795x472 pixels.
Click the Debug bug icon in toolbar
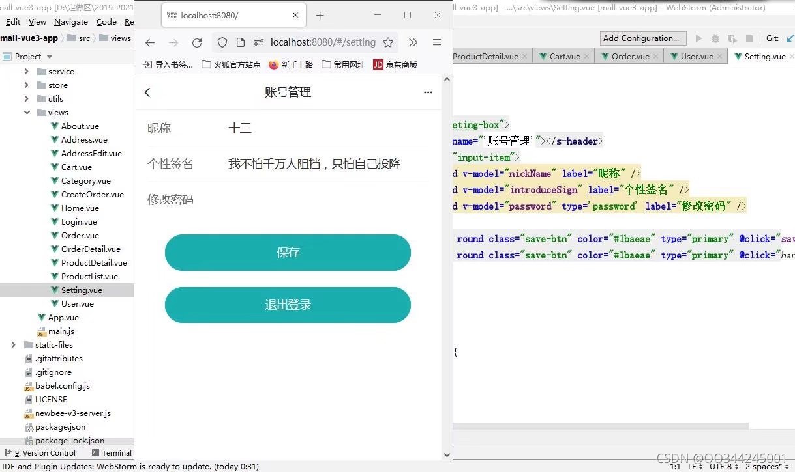[x=715, y=38]
